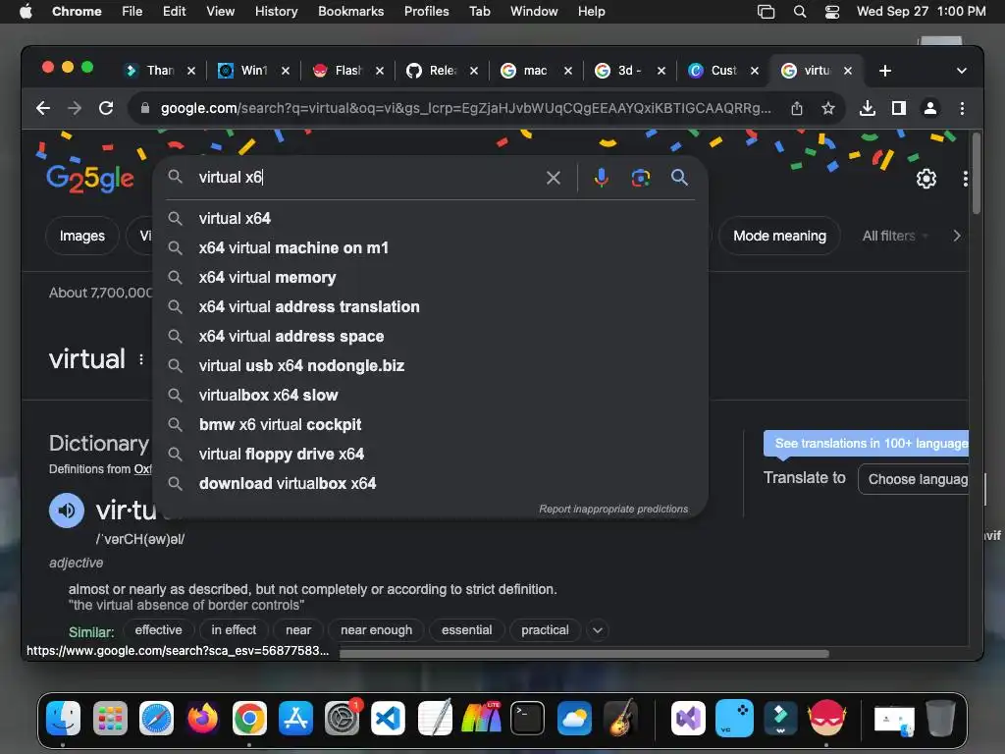This screenshot has width=1005, height=754.
Task: Open the Bookmarks menu
Action: (x=350, y=12)
